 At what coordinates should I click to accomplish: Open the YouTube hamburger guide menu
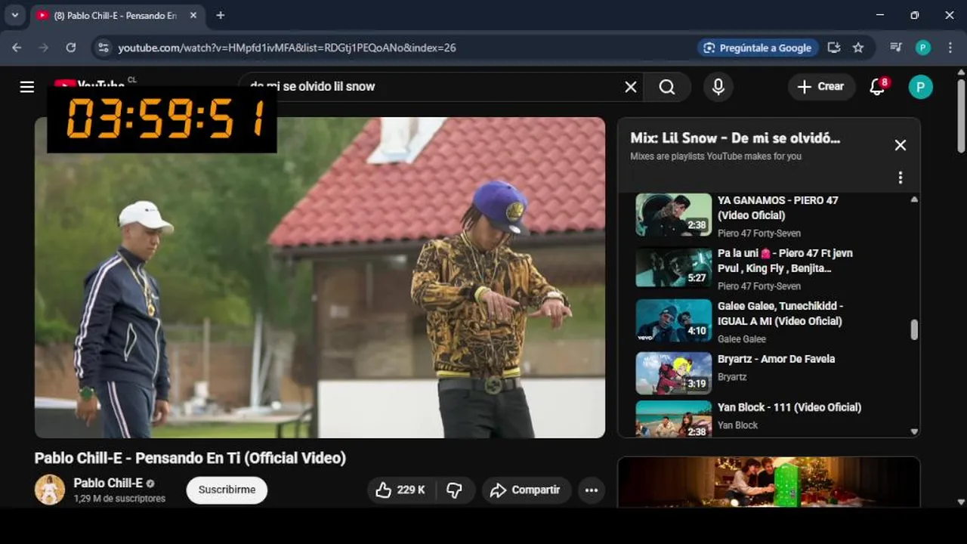[27, 87]
